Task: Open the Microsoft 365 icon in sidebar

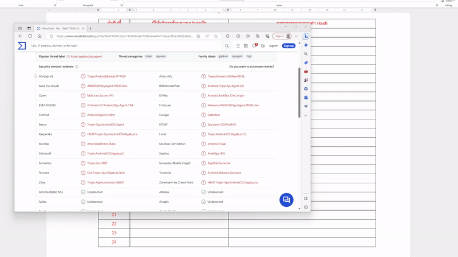Action: (x=306, y=89)
